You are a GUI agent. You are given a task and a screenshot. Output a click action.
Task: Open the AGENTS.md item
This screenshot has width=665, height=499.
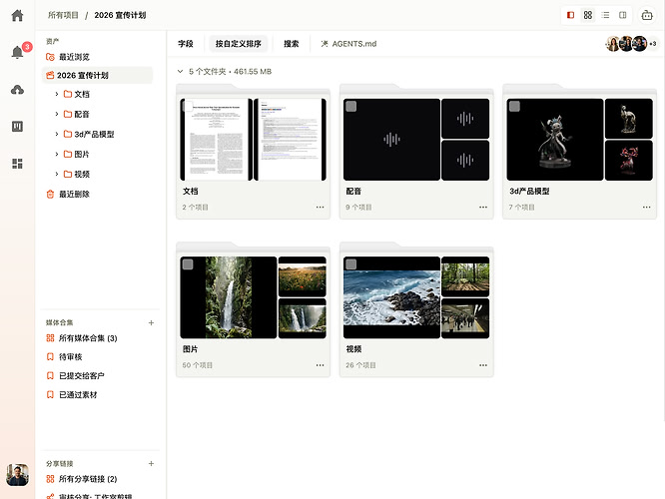click(348, 44)
